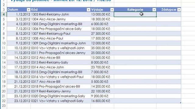Select expense cell 35 000,00 Kč

pos(102,48)
